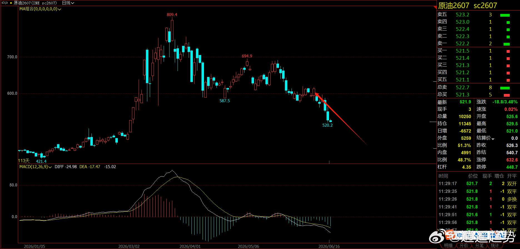Viewport: 520px width, 249px height.
Task: Click the 内盘 value 4991
Action: 466,153
